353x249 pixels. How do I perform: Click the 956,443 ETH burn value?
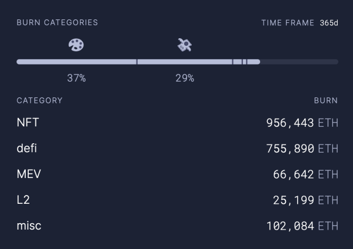[x=302, y=123]
